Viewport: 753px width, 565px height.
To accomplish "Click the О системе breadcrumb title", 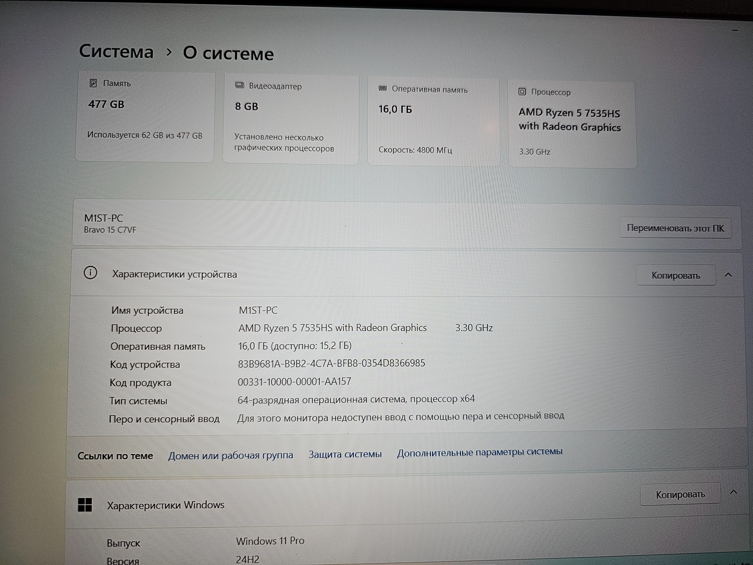I will coord(229,54).
